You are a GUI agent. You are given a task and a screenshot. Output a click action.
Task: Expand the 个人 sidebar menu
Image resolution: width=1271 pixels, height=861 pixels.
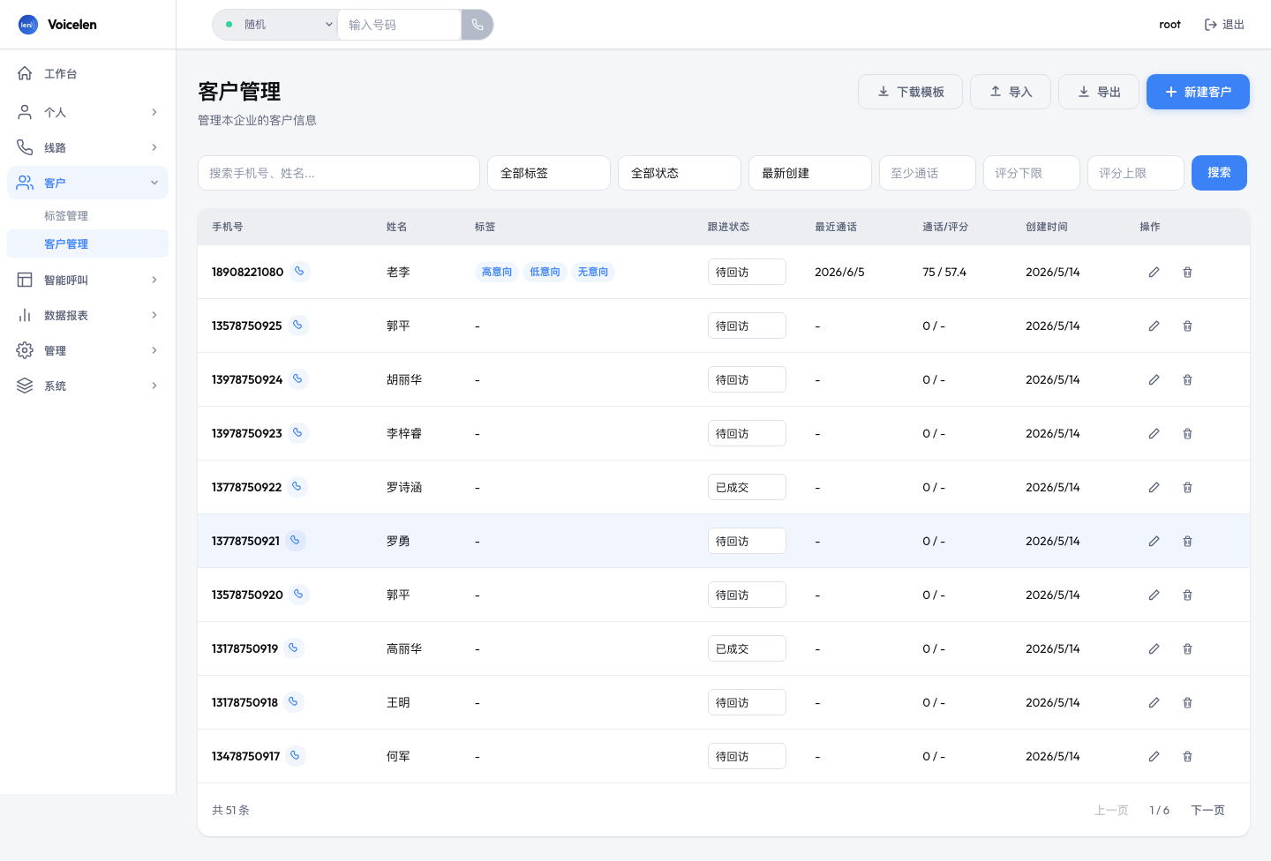[87, 112]
